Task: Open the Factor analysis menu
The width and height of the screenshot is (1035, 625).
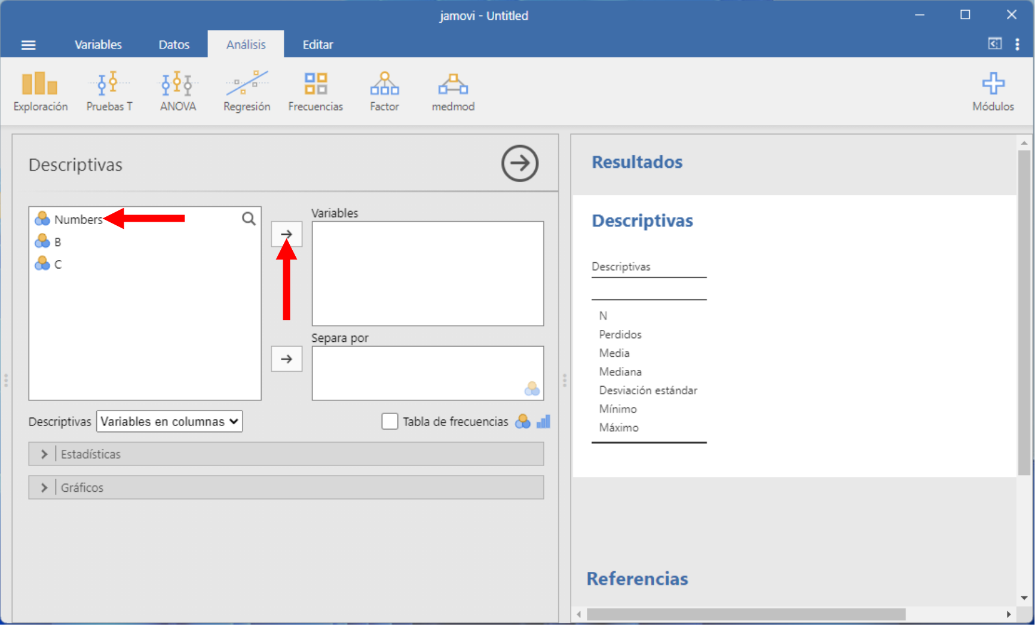Action: 384,91
